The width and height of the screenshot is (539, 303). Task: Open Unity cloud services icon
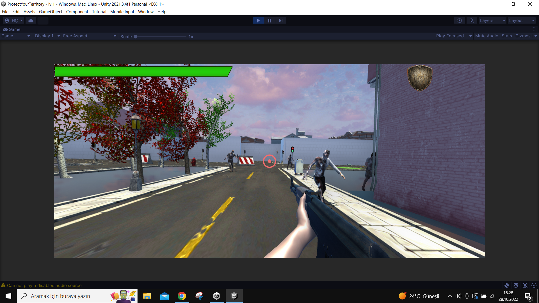click(x=31, y=20)
